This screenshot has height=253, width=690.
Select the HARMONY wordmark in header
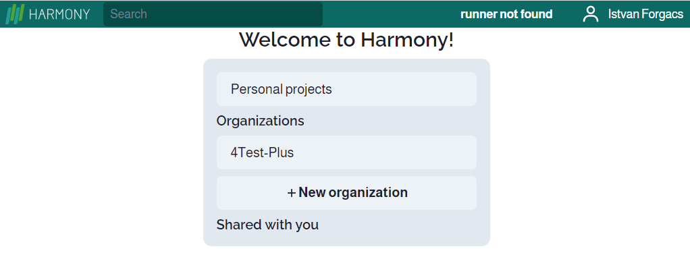(59, 14)
